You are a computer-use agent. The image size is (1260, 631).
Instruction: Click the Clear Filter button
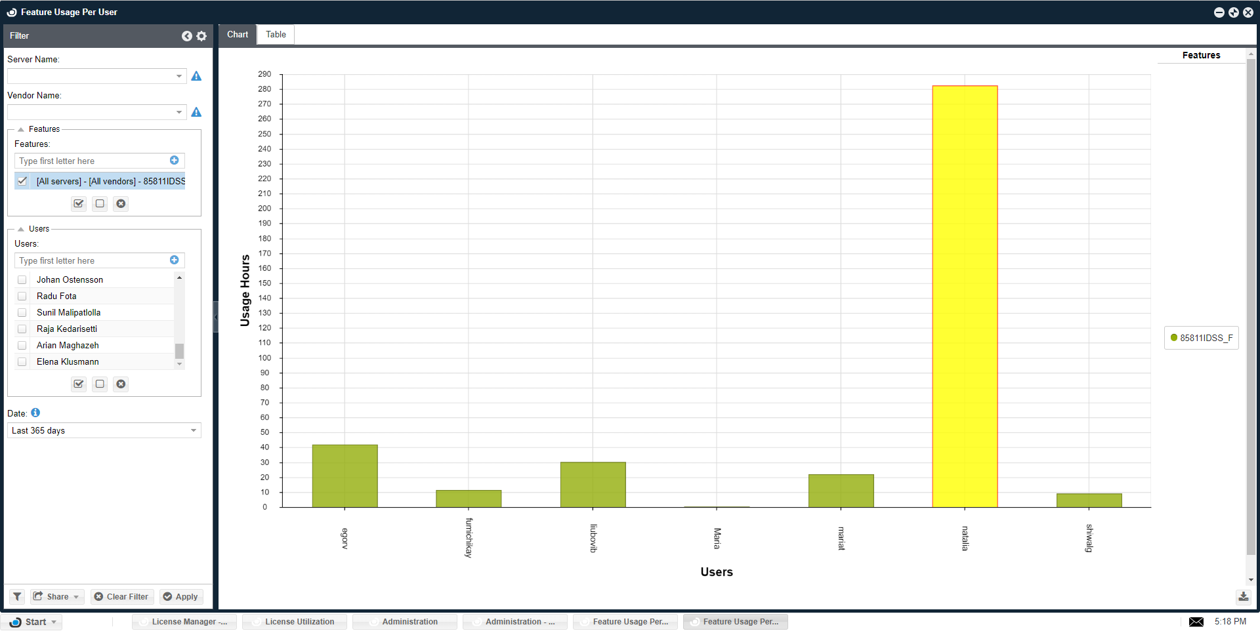click(x=121, y=596)
